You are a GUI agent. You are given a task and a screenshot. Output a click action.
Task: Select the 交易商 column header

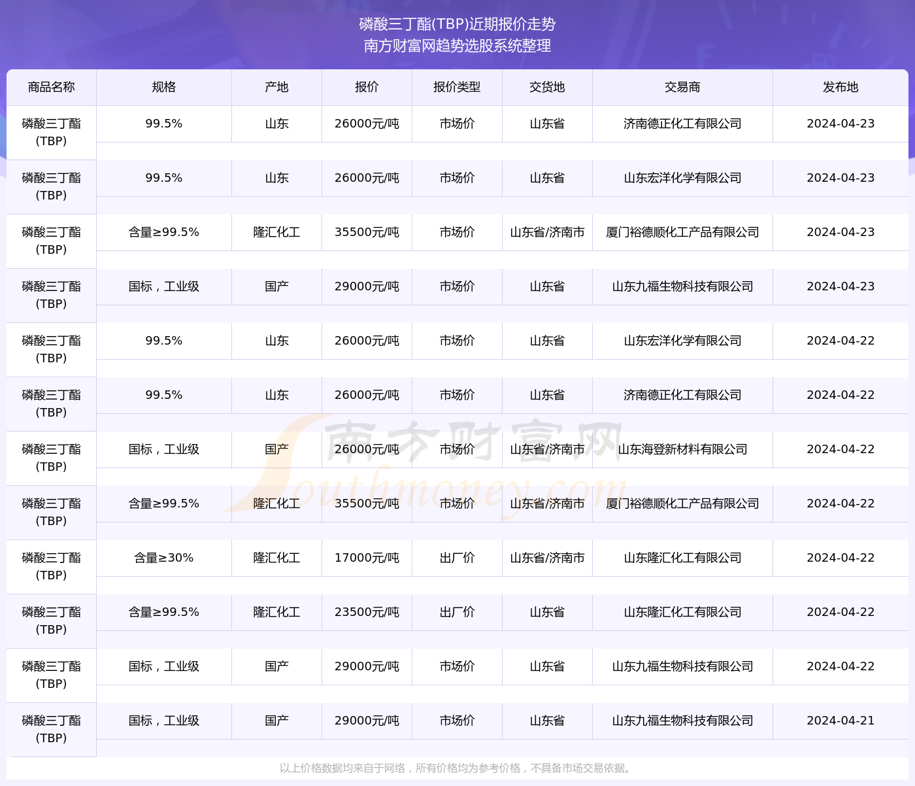click(x=682, y=87)
